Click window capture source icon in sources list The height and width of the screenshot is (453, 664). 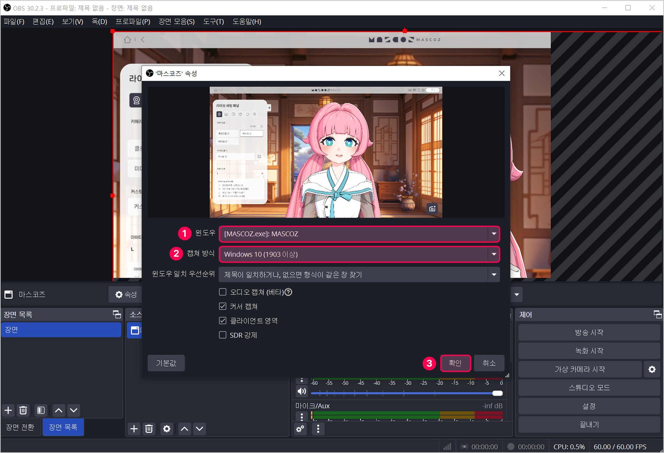135,330
